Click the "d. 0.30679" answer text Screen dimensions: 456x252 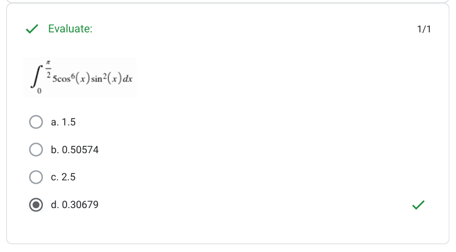click(75, 205)
